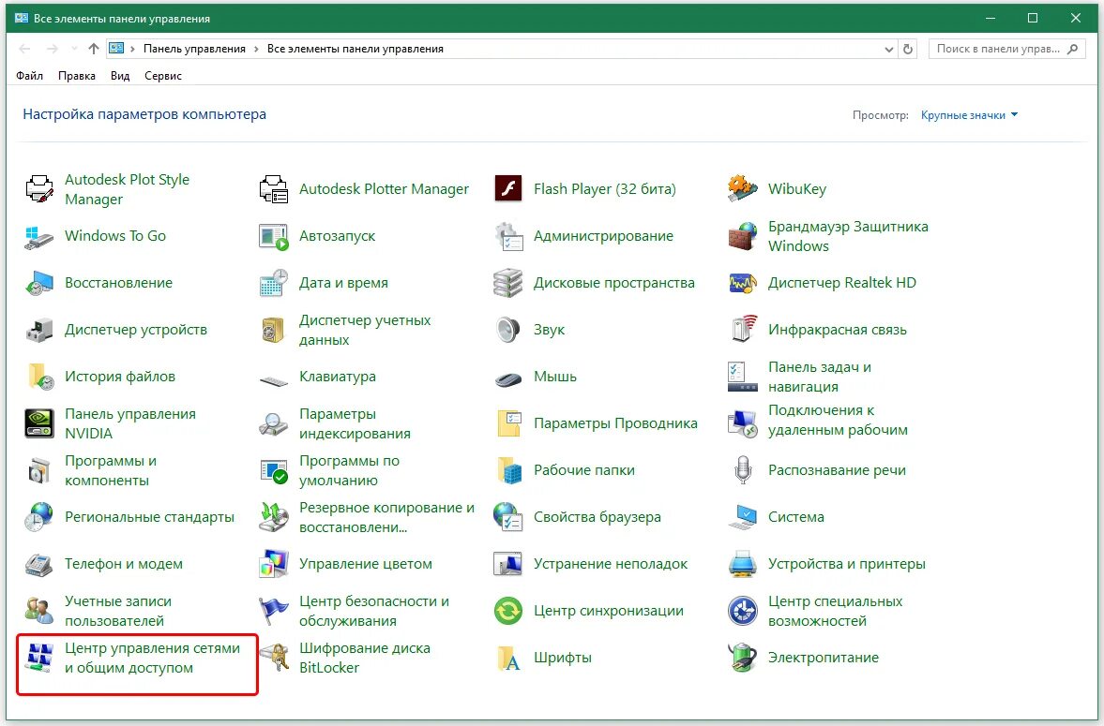Open the Центр синхронизации icon
Viewport: 1104px width, 726px height.
pos(508,611)
